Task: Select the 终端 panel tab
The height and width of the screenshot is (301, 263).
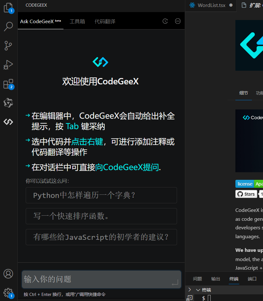Action: [234, 279]
